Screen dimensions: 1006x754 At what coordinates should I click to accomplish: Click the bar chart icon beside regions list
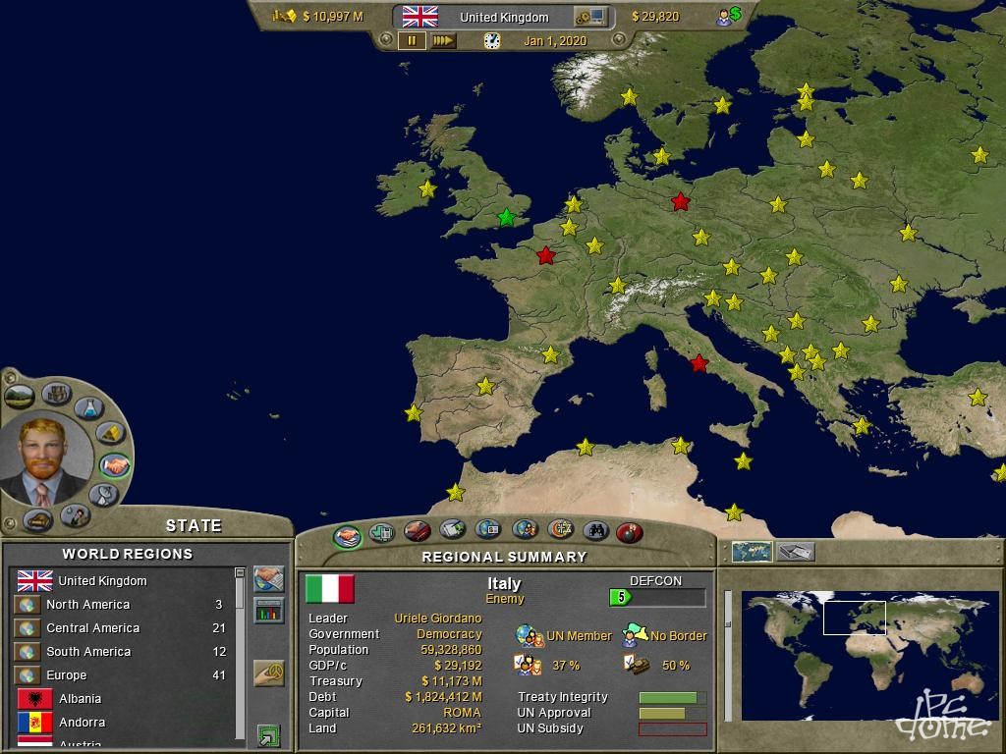[268, 611]
